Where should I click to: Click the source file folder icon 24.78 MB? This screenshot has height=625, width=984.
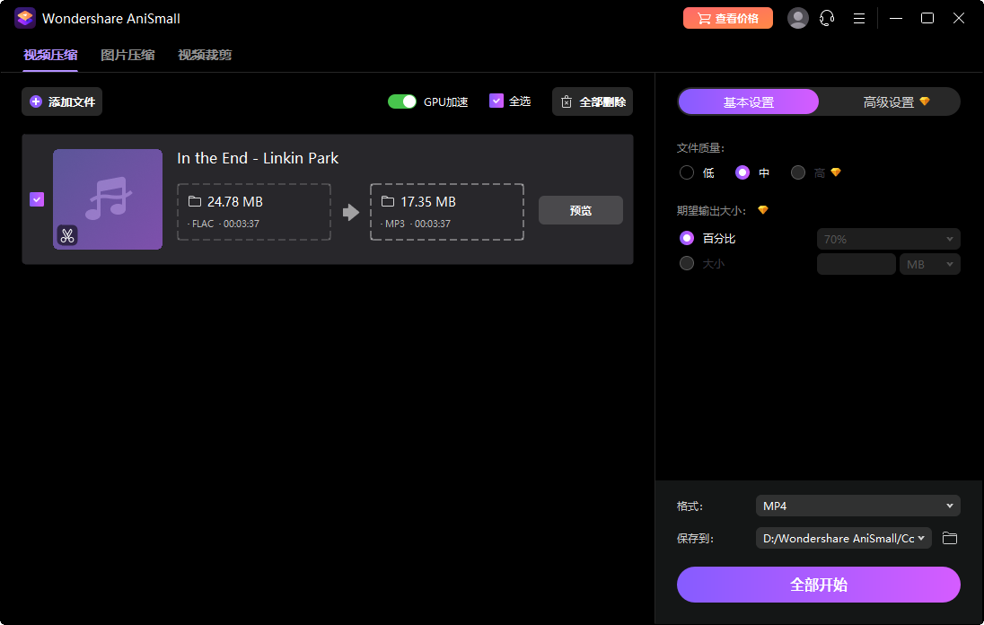195,201
